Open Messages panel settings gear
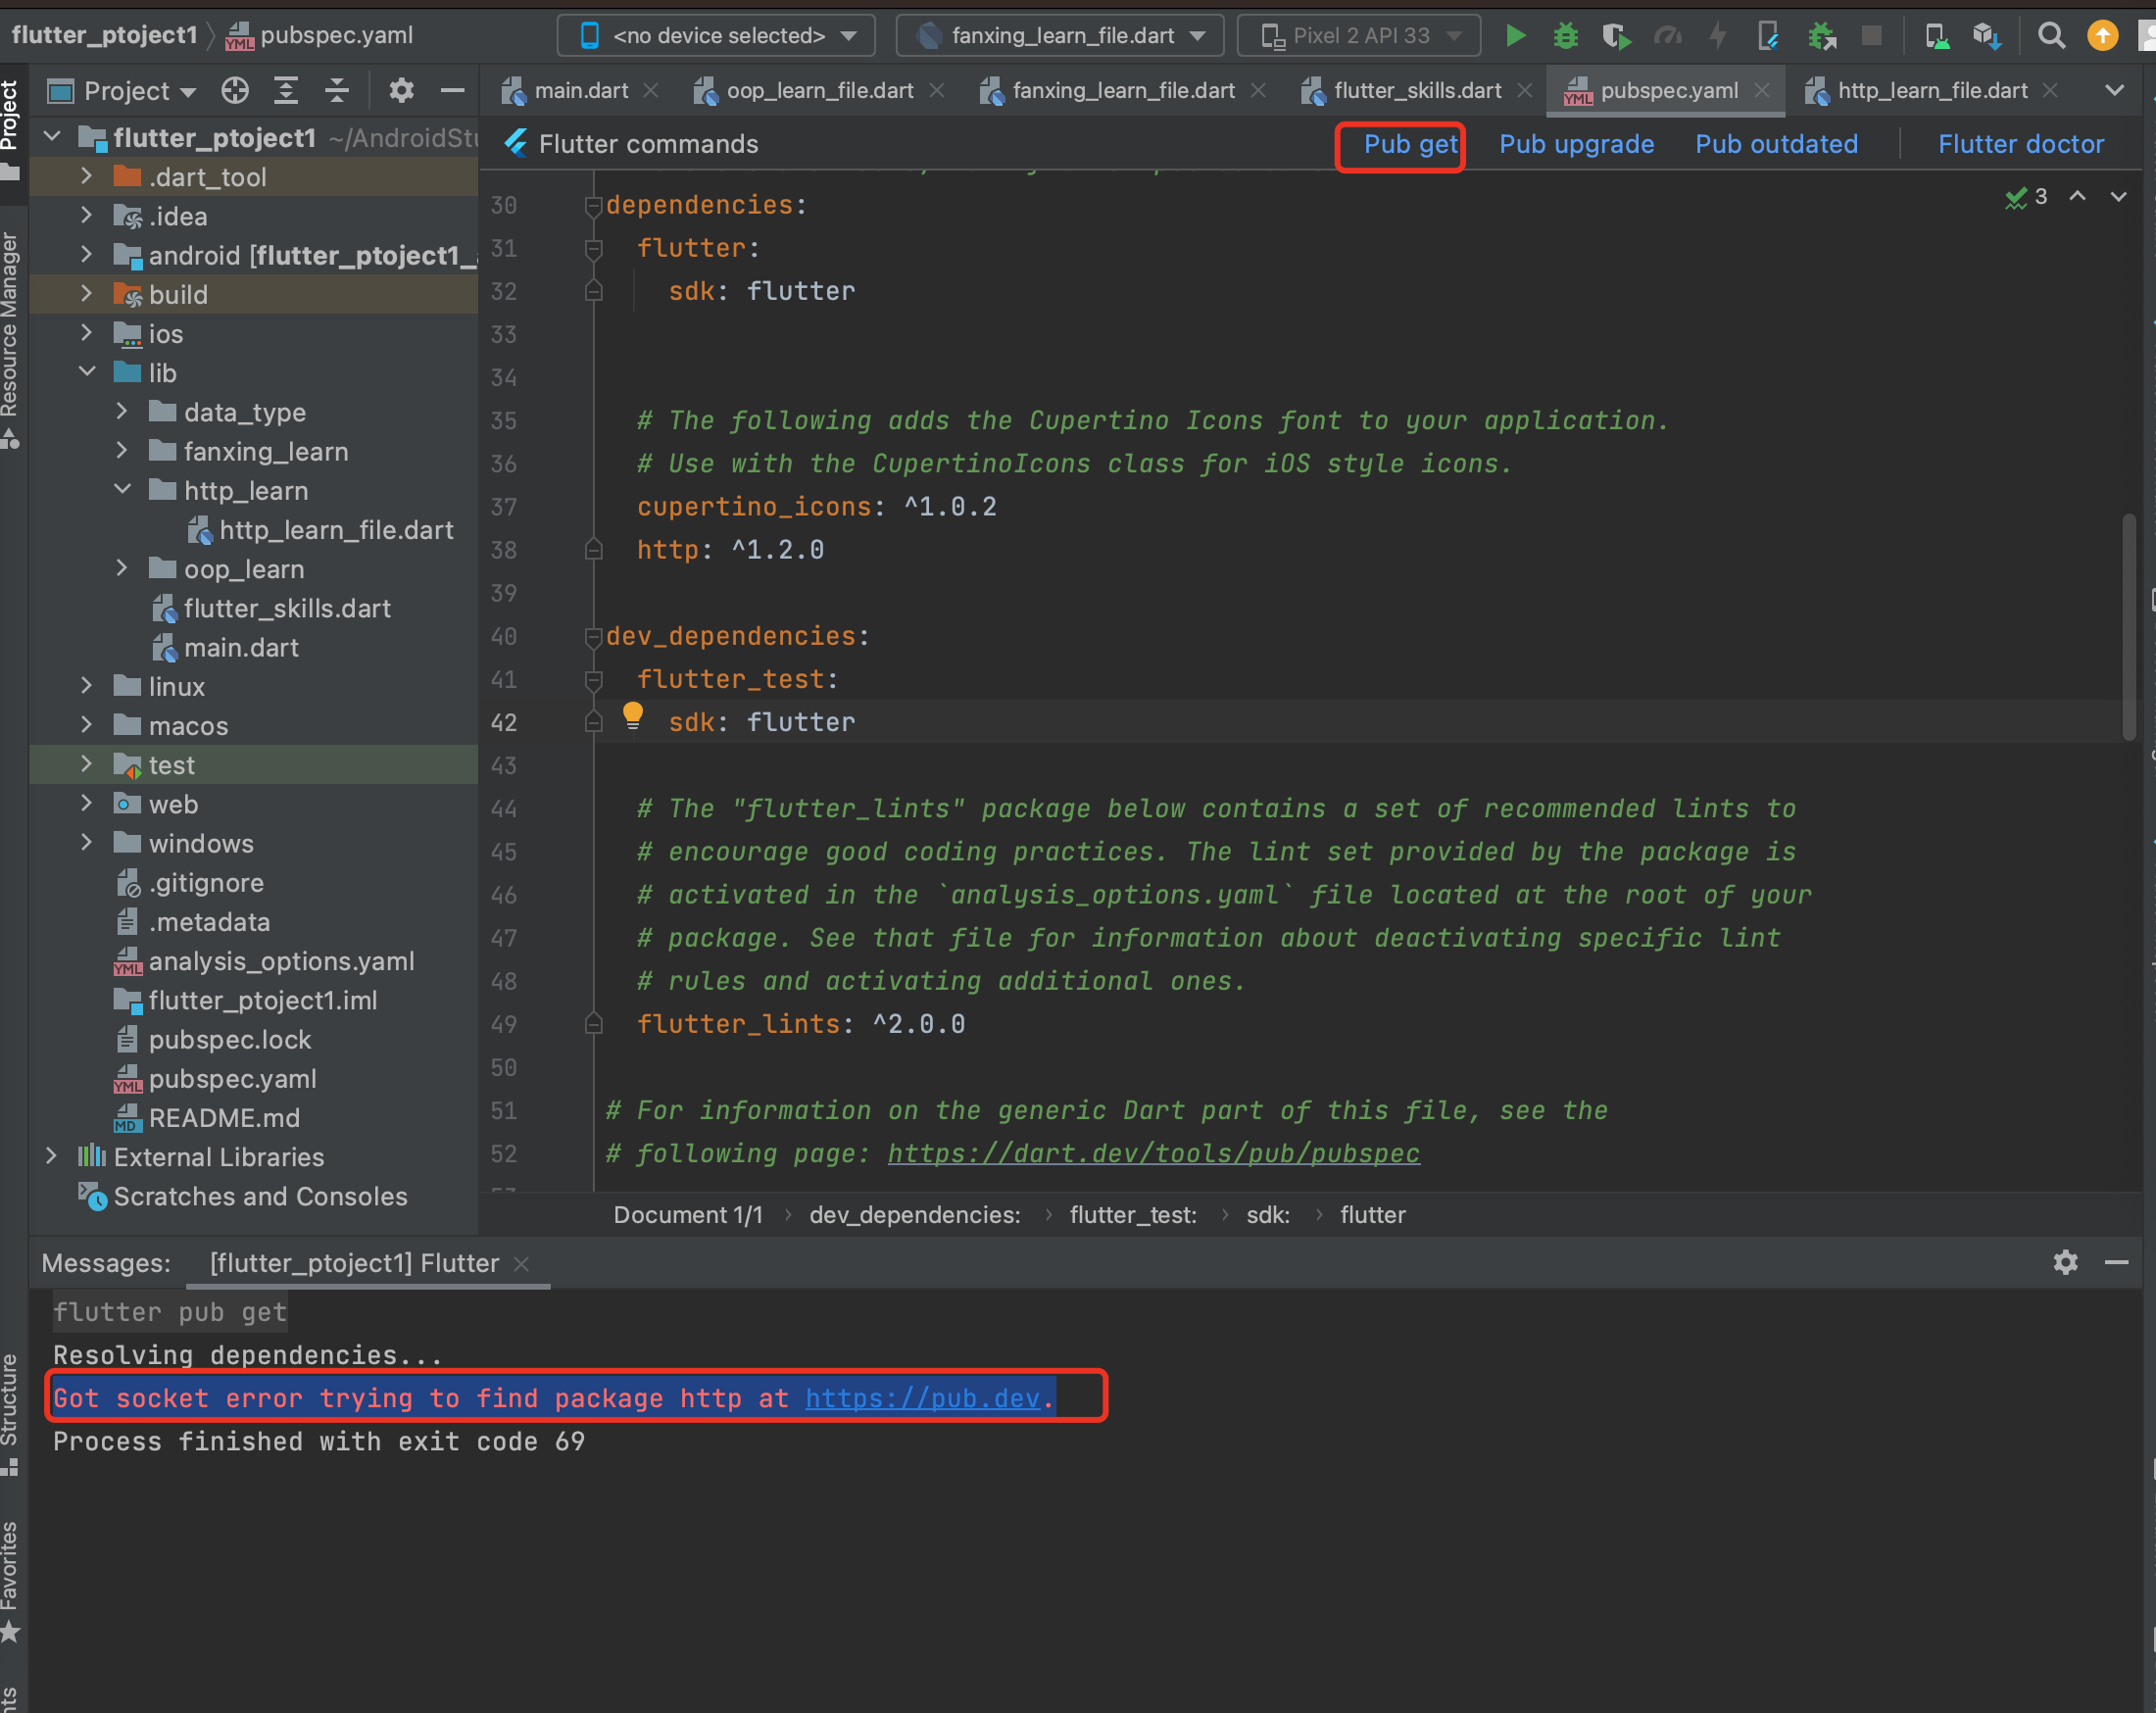2156x1713 pixels. coord(2065,1262)
